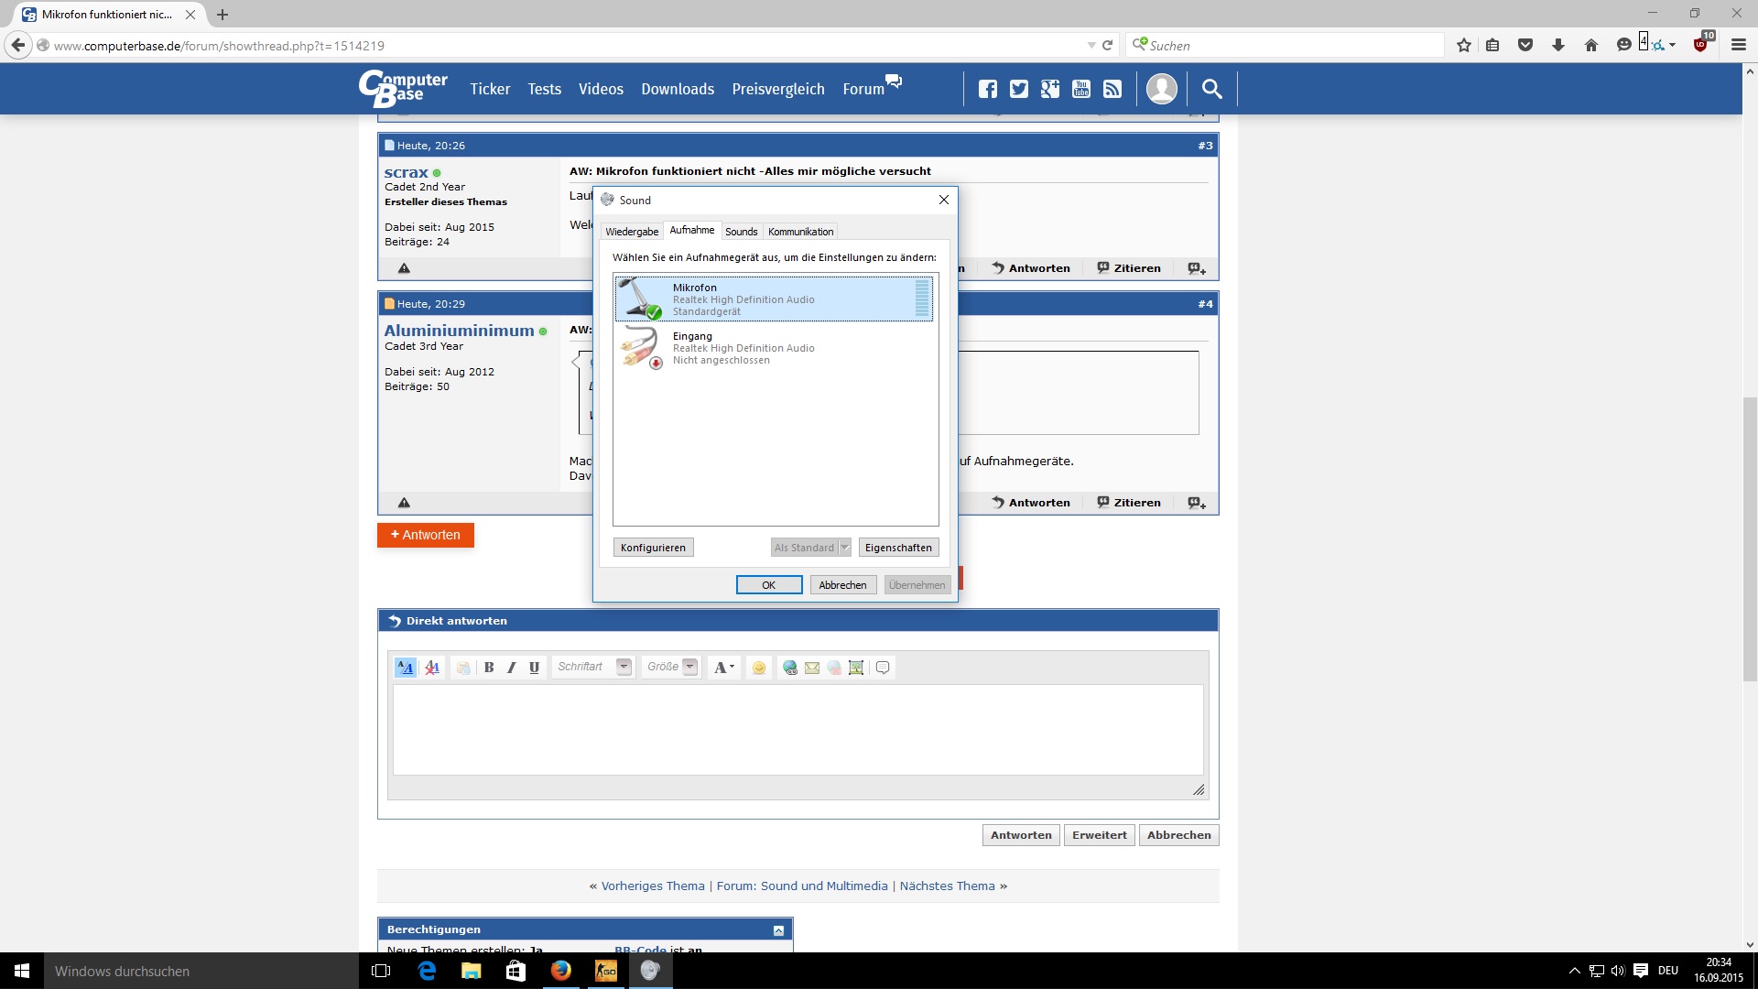Click the insert email envelope icon
Viewport: 1758px width, 989px height.
click(812, 668)
